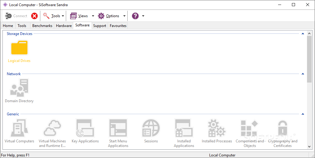
Task: Click the SiSoftware Sandra title bar logo
Action: point(5,5)
